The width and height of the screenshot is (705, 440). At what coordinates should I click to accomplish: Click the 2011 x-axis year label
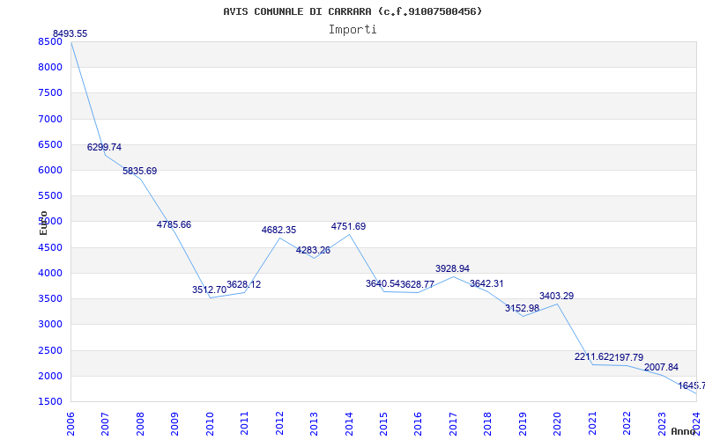coord(244,423)
